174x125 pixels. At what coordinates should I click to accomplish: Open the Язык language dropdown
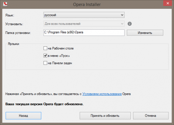tap(84, 15)
